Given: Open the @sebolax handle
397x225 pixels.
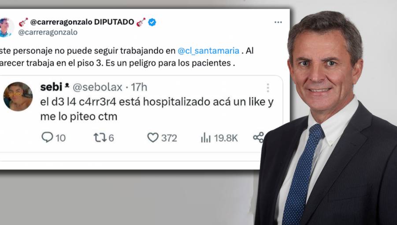Looking at the screenshot, I should tap(97, 87).
